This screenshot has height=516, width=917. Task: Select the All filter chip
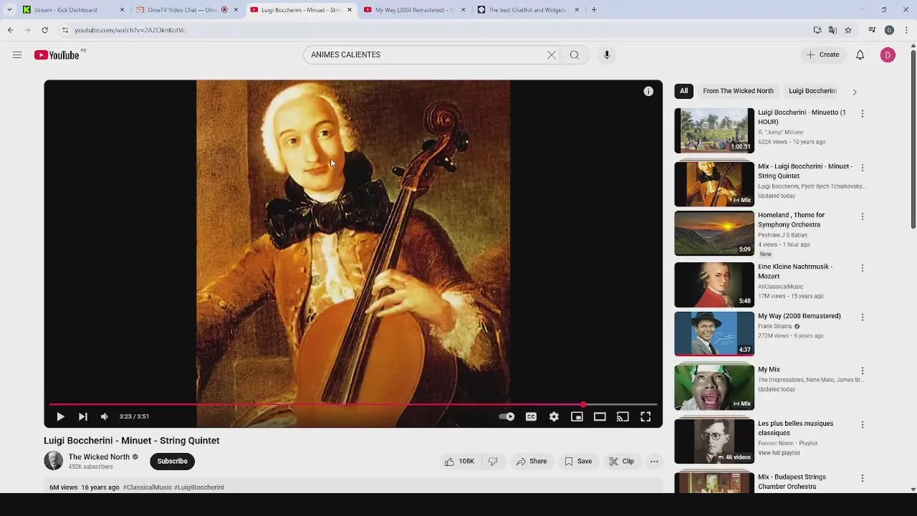tap(683, 91)
